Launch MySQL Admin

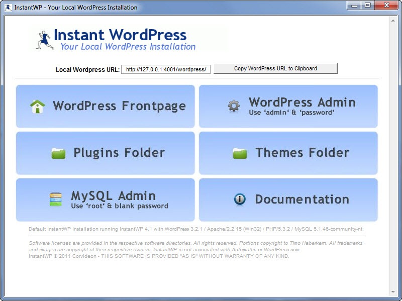click(x=106, y=199)
